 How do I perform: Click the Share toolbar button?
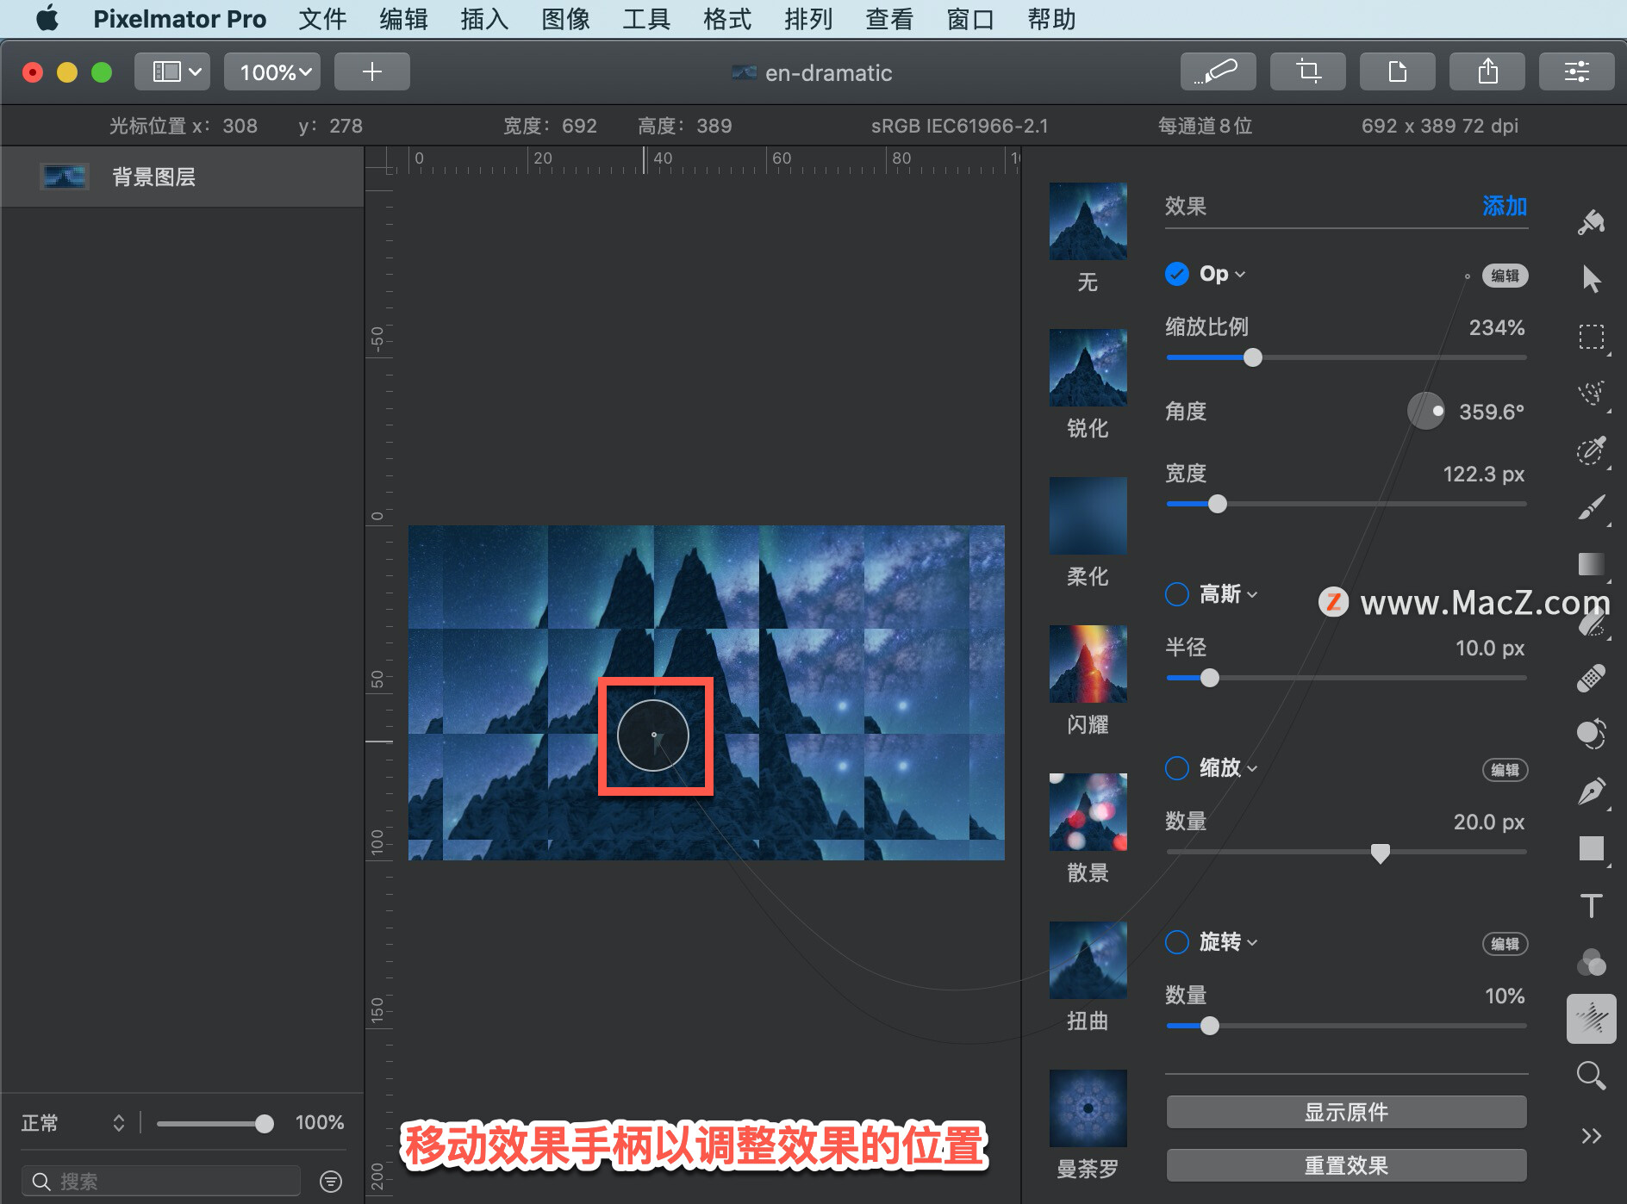(x=1487, y=71)
